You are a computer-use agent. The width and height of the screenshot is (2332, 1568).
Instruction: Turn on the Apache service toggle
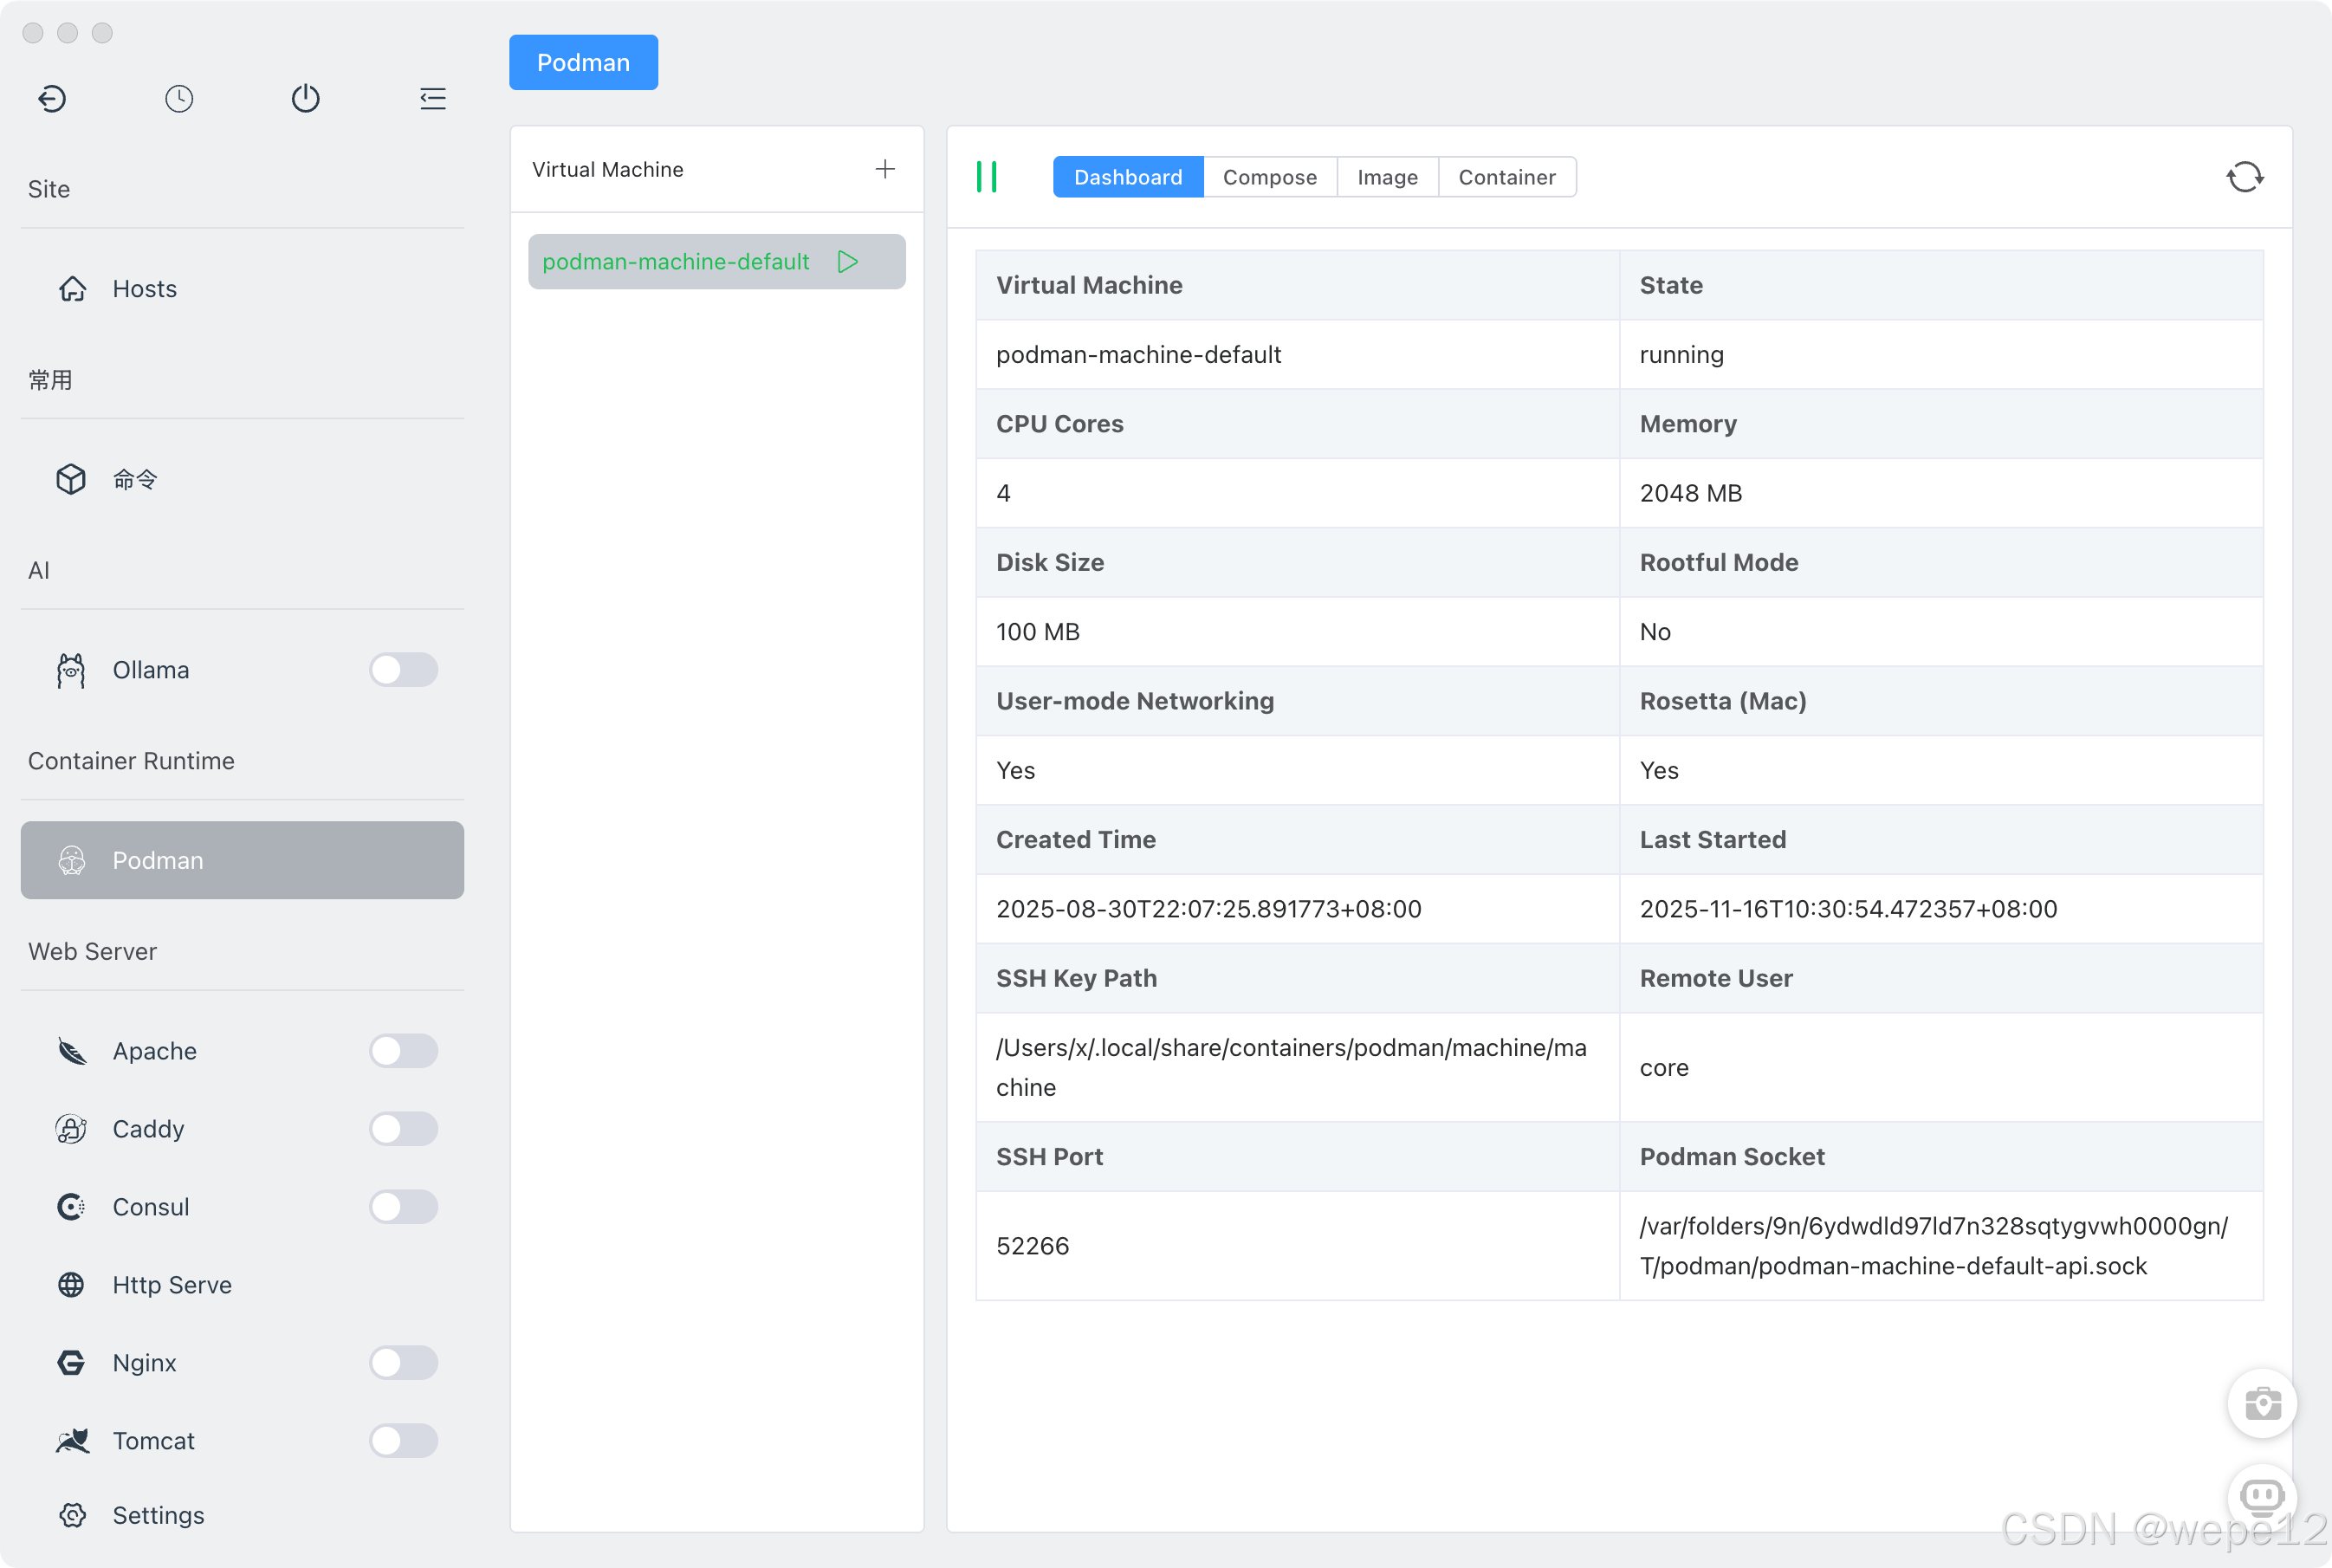pyautogui.click(x=403, y=1051)
